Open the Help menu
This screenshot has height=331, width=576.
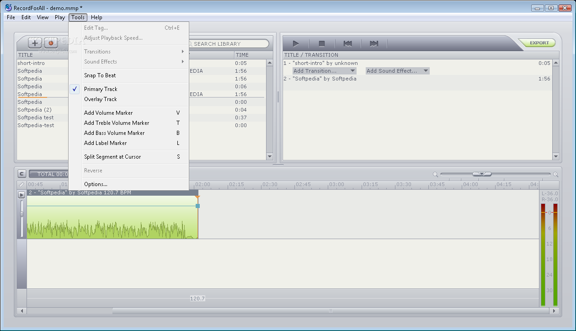[96, 17]
